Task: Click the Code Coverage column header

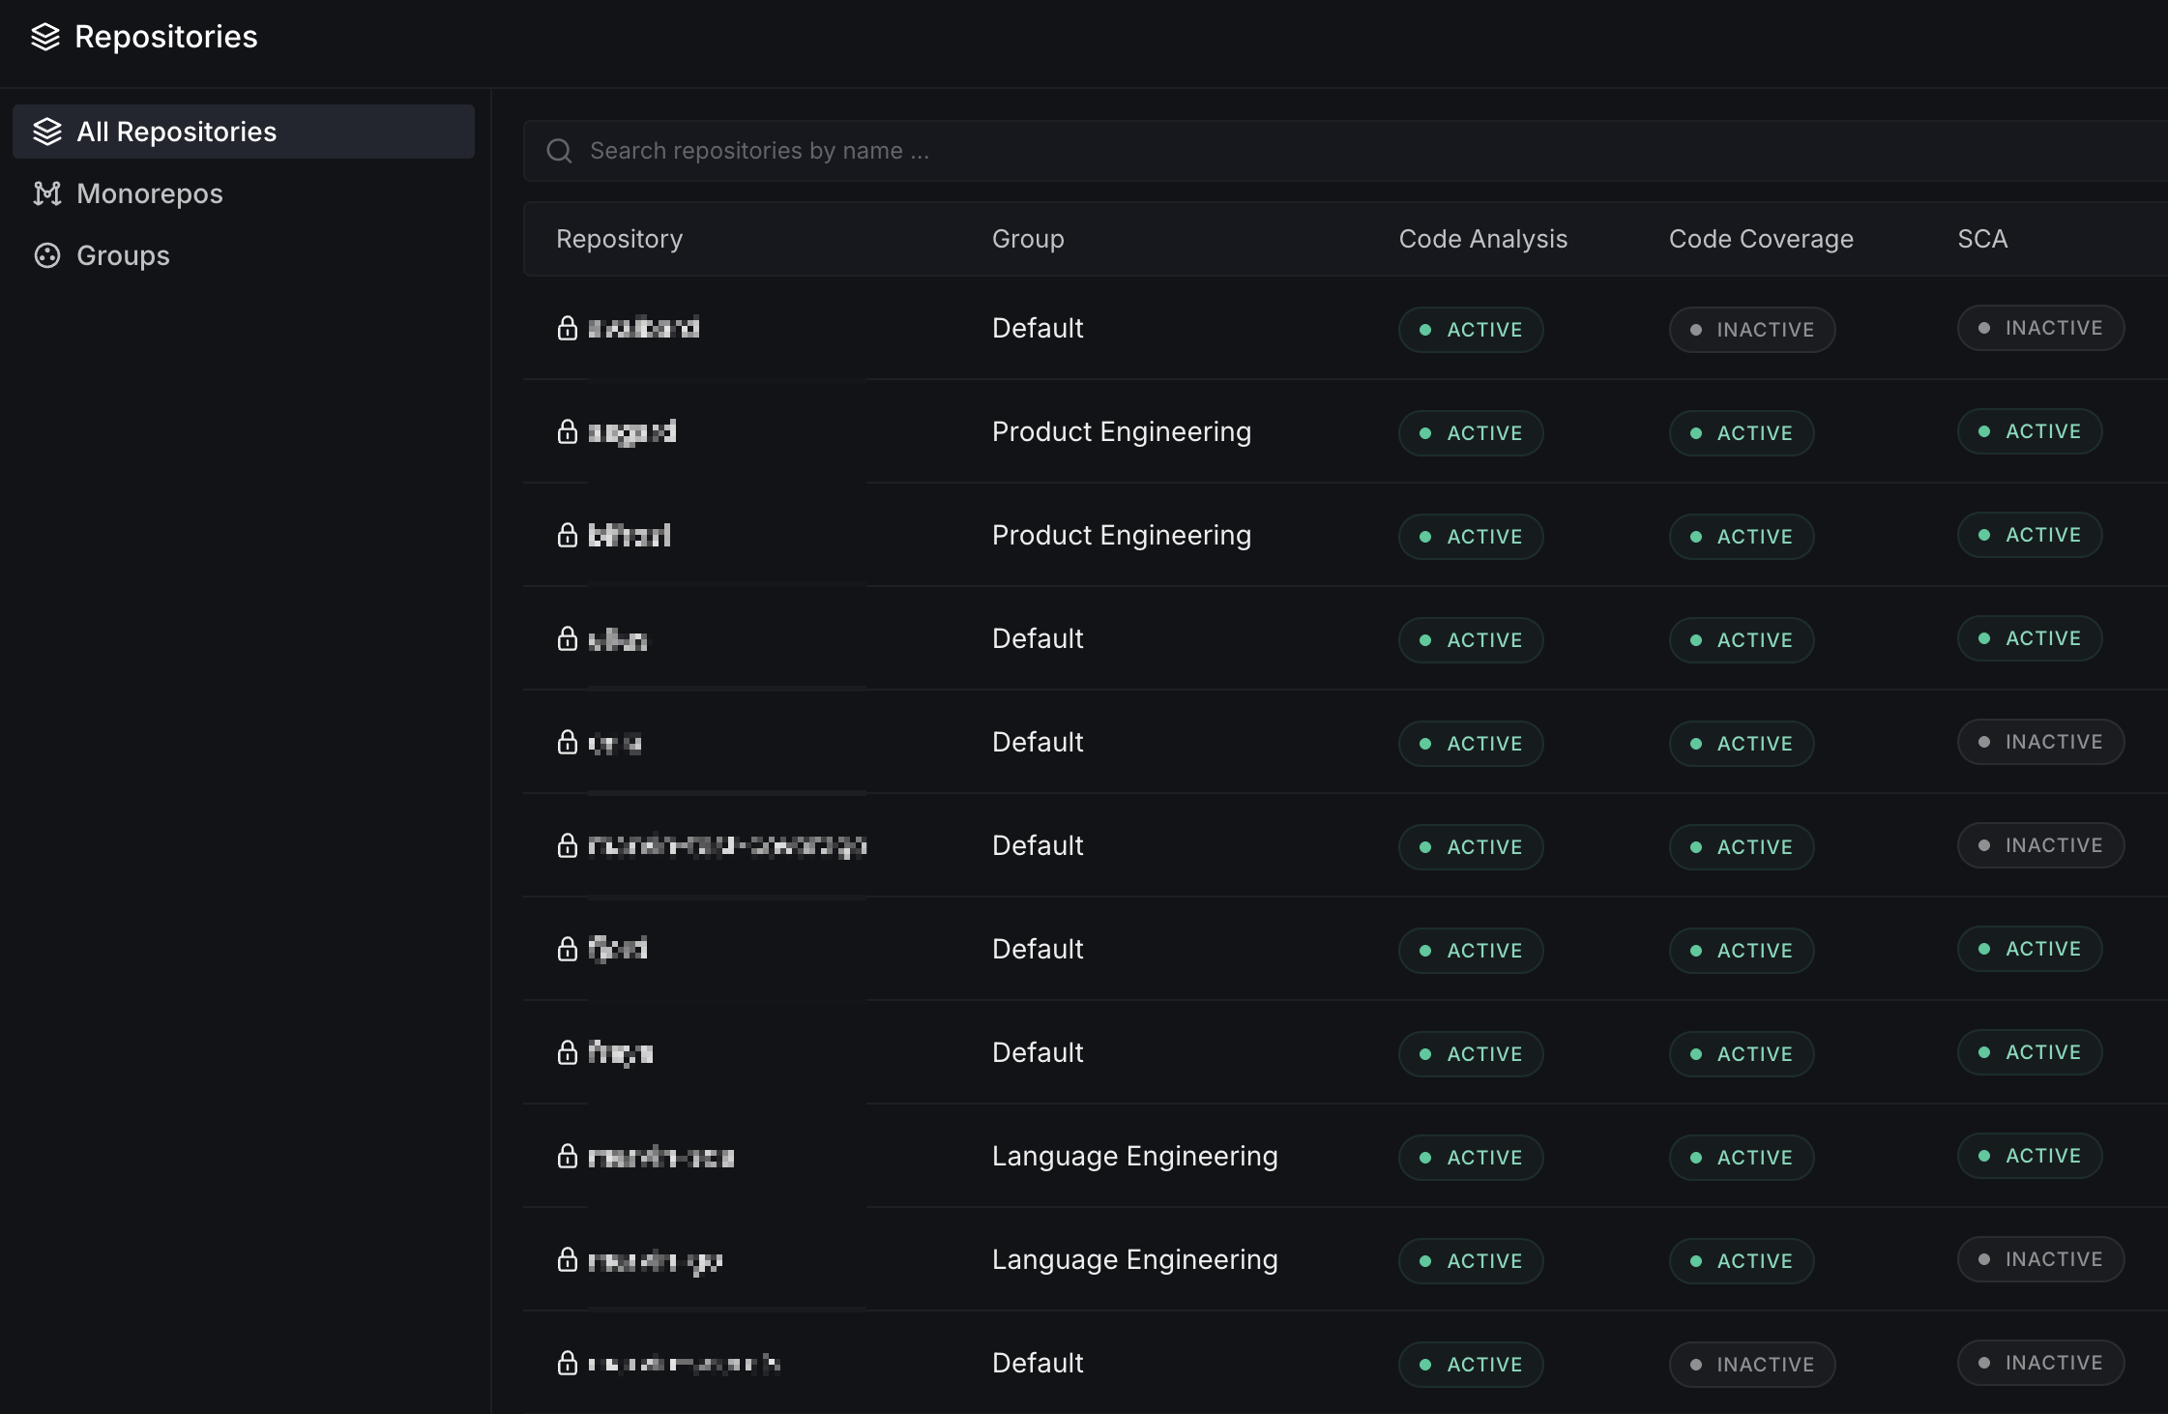Action: pyautogui.click(x=1761, y=239)
